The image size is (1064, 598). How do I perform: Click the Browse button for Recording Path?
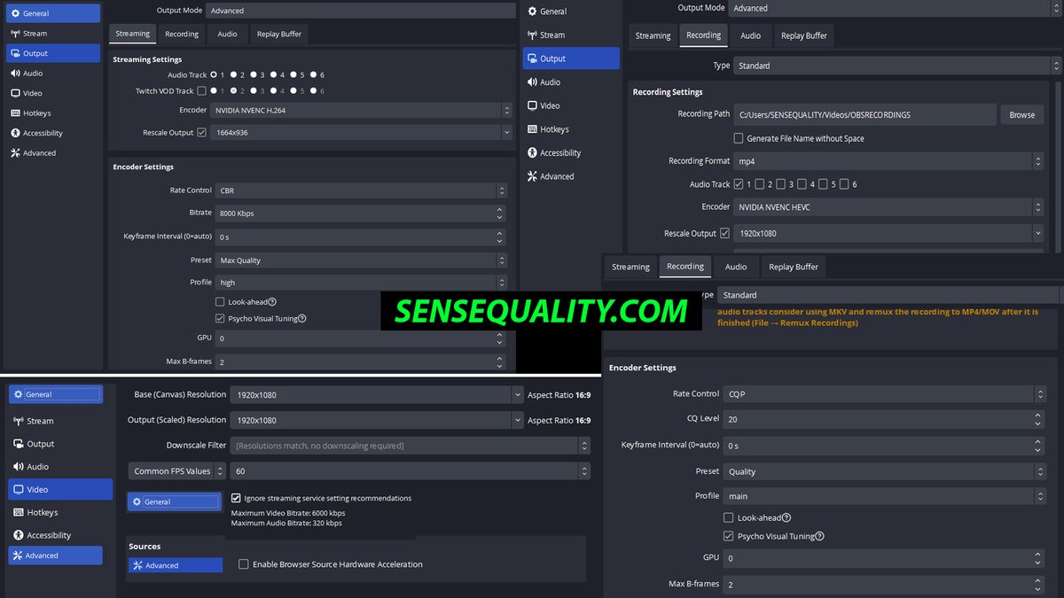[x=1022, y=114]
